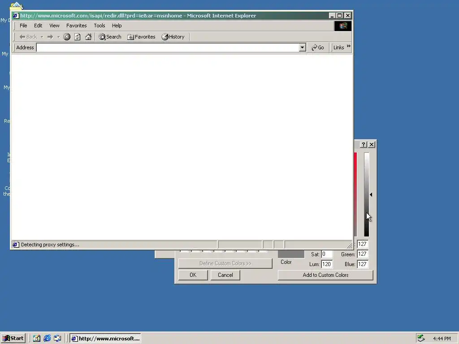Viewport: 459px width, 344px height.
Task: Stop loading with the Stop icon
Action: tap(67, 37)
